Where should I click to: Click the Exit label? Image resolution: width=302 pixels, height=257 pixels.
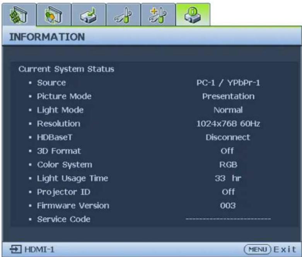[285, 250]
